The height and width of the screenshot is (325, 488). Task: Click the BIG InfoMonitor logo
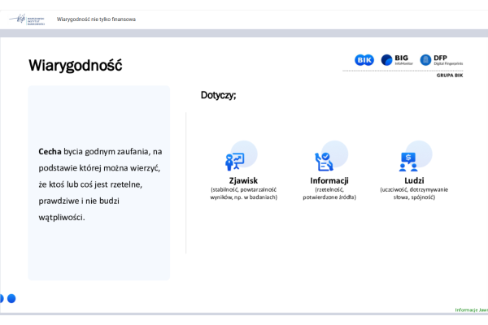click(394, 60)
